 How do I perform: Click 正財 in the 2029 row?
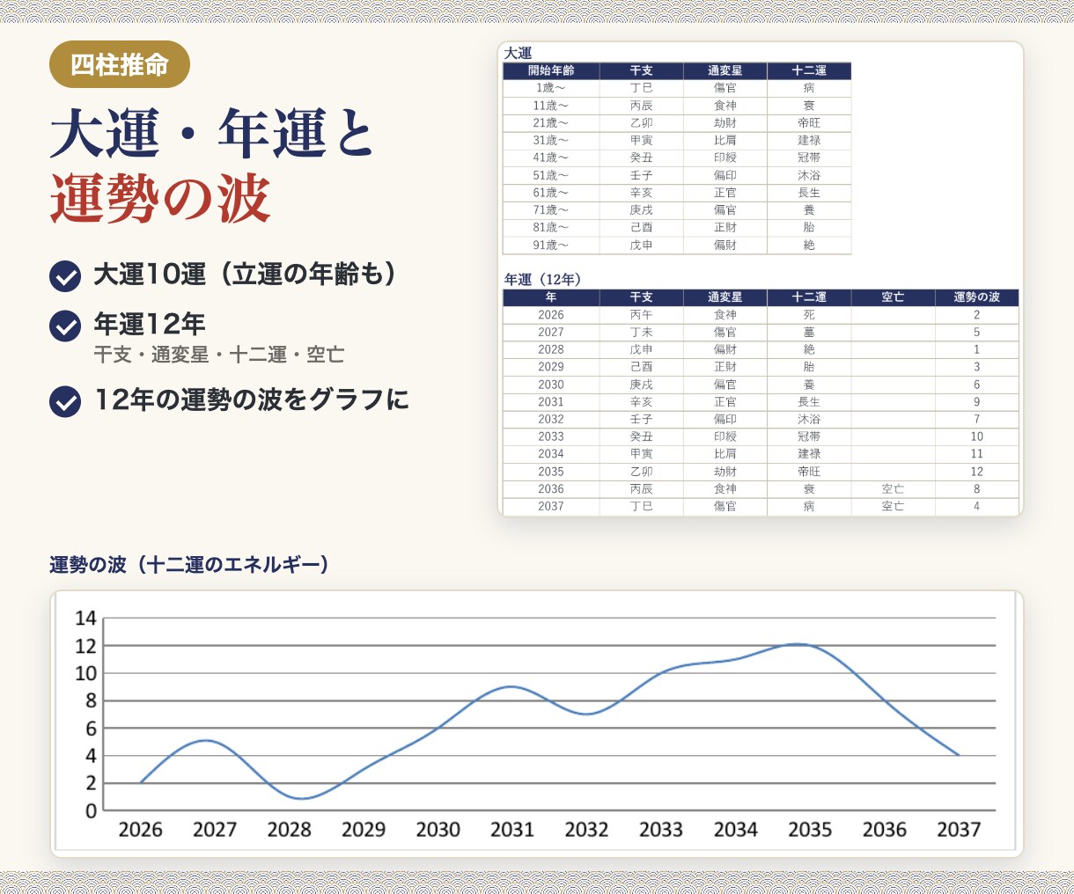pos(725,367)
